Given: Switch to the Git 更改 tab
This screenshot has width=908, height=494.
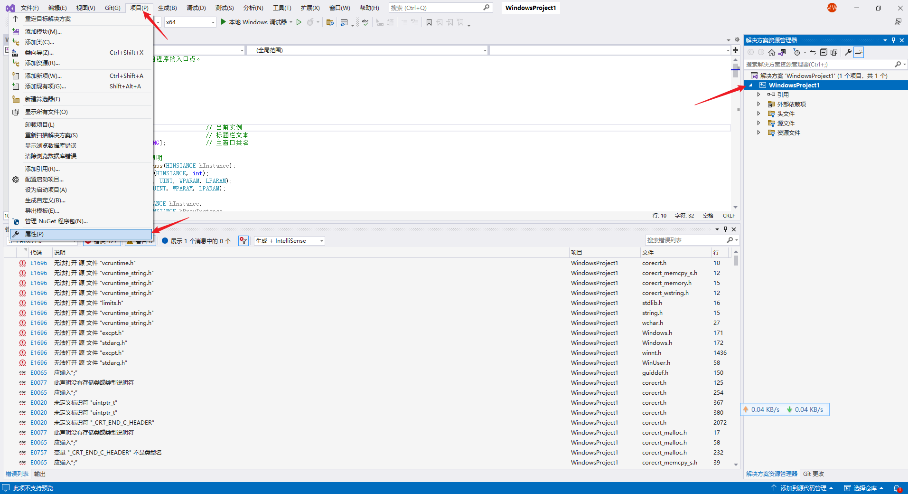Looking at the screenshot, I should pyautogui.click(x=814, y=474).
